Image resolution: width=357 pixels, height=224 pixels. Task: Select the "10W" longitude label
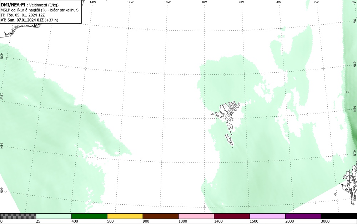[167, 2]
